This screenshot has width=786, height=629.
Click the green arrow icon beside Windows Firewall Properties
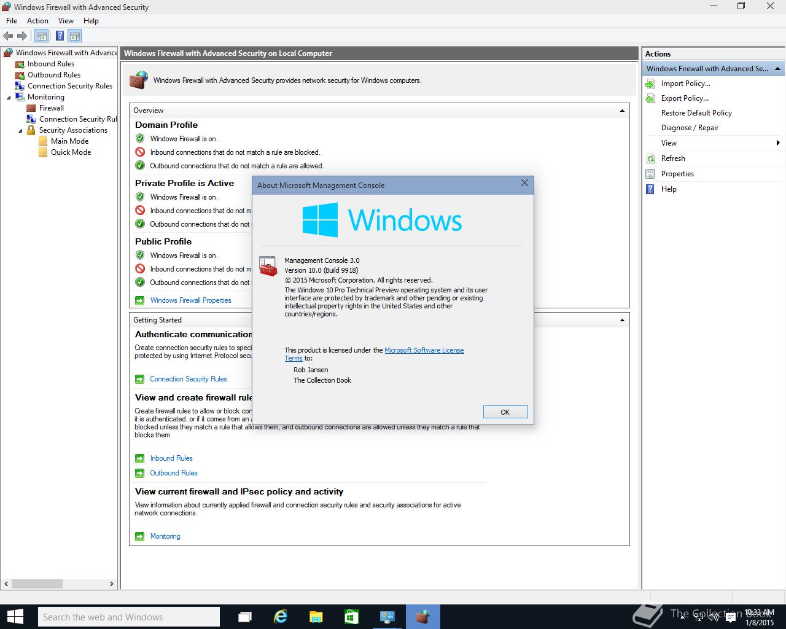pyautogui.click(x=139, y=300)
